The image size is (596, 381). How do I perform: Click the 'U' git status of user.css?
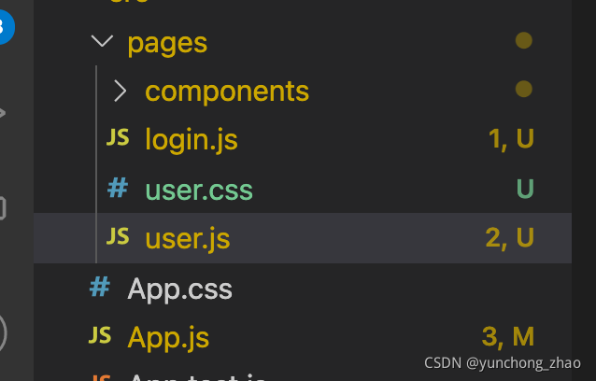[x=525, y=189]
